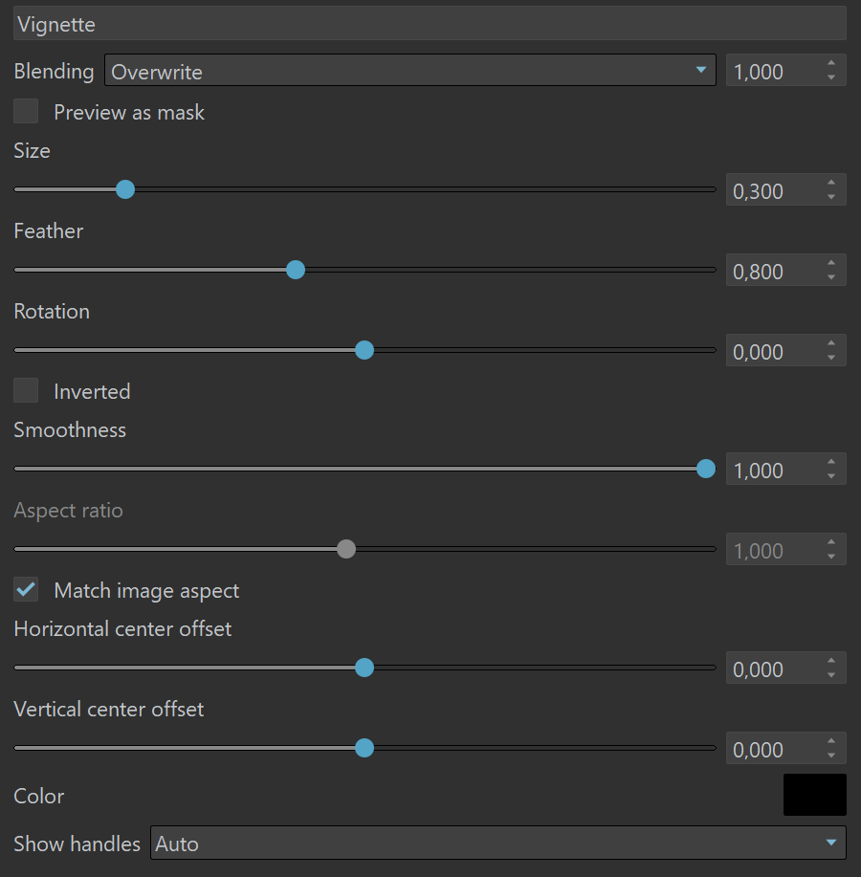Click Horizontal center offset increment arrow
The image size is (861, 877).
point(831,661)
